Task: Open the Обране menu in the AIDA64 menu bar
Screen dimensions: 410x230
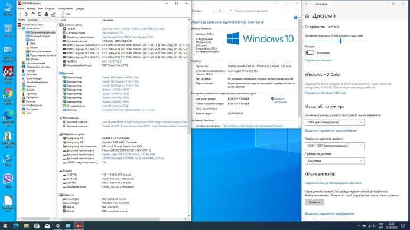Action: (x=50, y=9)
